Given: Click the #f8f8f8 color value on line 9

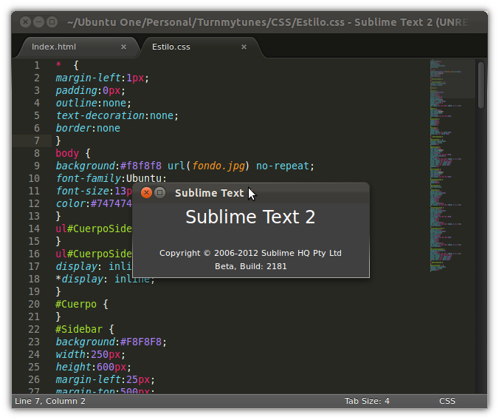Looking at the screenshot, I should click(141, 166).
